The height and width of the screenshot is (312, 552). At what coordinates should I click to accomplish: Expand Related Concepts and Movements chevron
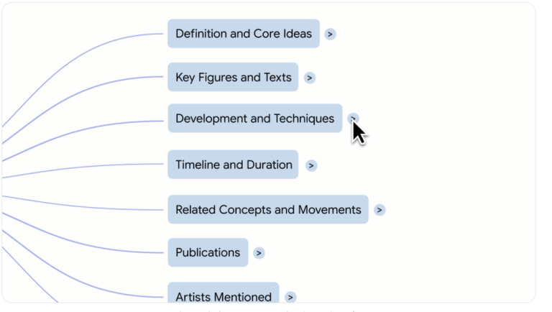379,210
